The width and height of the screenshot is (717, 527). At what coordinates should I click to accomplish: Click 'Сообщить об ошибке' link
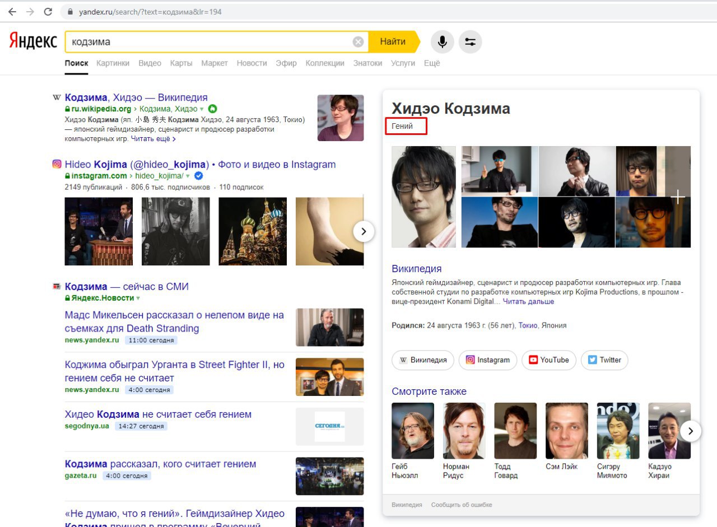point(462,505)
